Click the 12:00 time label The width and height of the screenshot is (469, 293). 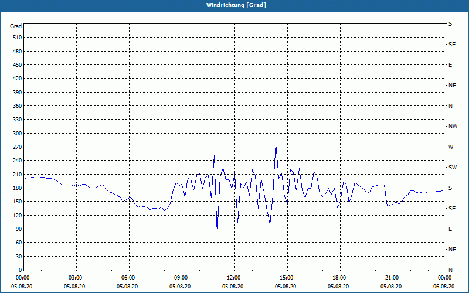coord(232,277)
